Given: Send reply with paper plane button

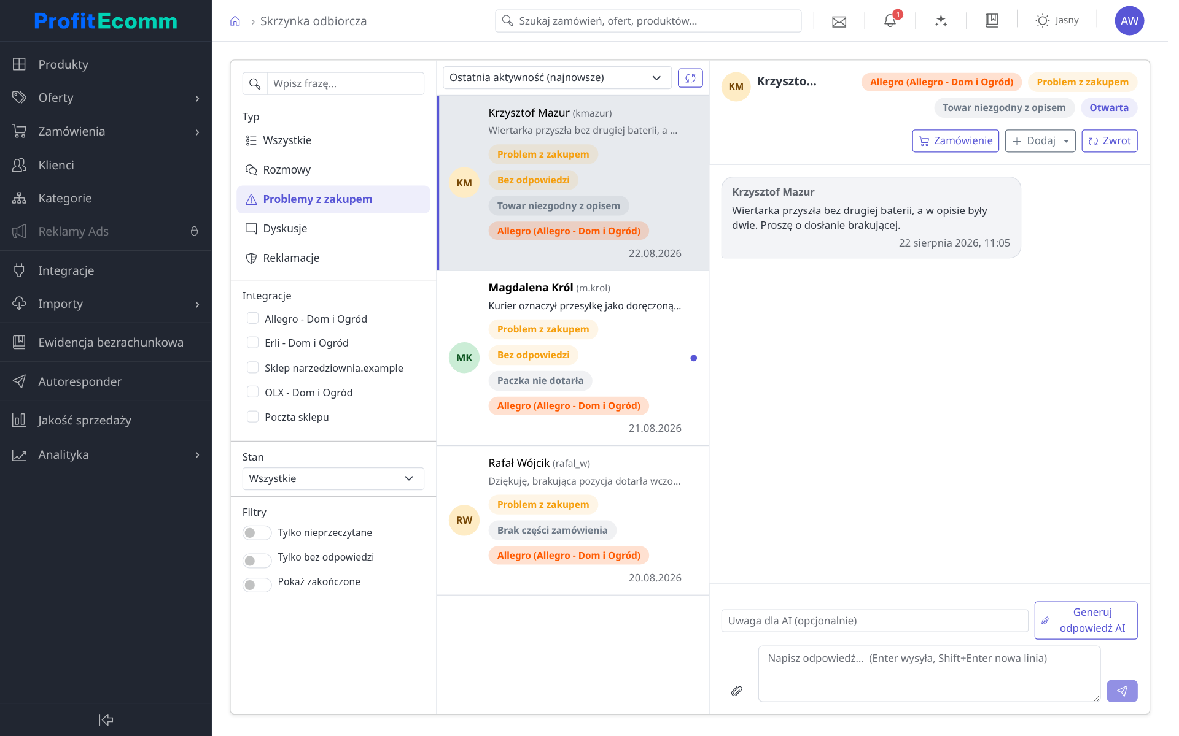Looking at the screenshot, I should 1122,691.
